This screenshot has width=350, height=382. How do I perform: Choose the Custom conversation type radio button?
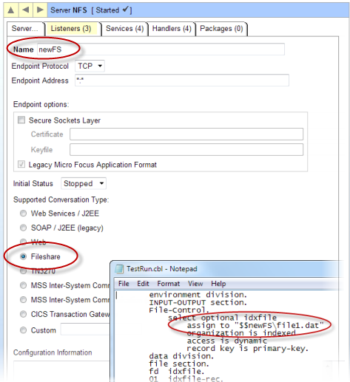[23, 330]
